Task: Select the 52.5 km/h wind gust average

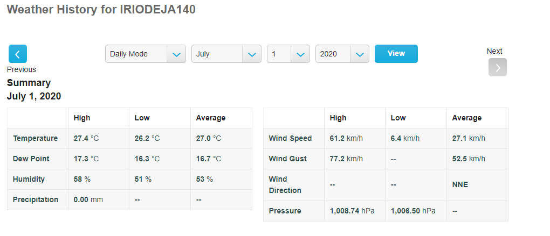Action: [469, 159]
